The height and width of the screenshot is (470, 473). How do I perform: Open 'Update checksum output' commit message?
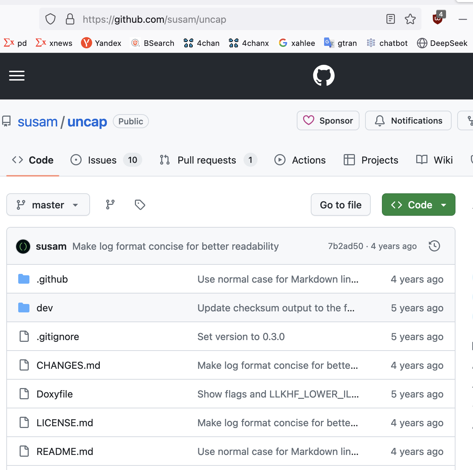(x=276, y=308)
